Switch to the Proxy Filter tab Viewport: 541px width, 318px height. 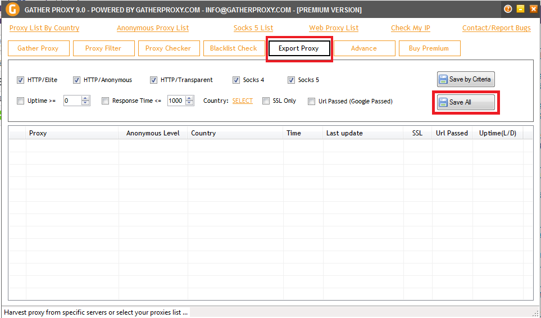pyautogui.click(x=104, y=48)
